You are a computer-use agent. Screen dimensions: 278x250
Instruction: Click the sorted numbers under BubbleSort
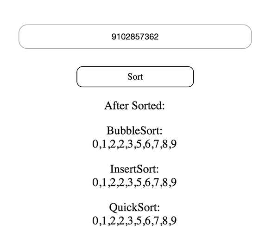coord(134,144)
